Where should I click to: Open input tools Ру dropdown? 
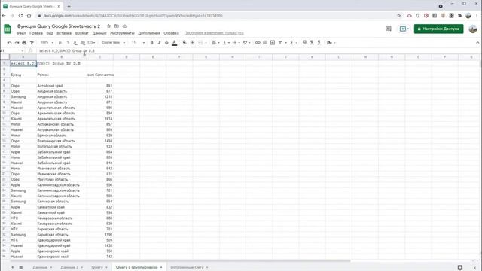click(331, 43)
